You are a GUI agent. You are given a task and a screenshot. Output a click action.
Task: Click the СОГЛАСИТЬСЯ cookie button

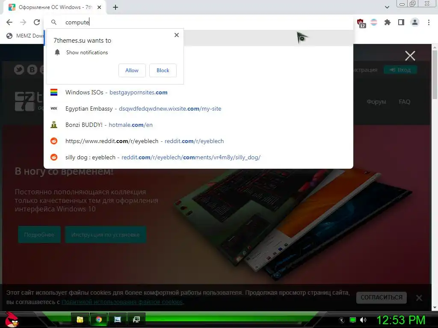(381, 297)
